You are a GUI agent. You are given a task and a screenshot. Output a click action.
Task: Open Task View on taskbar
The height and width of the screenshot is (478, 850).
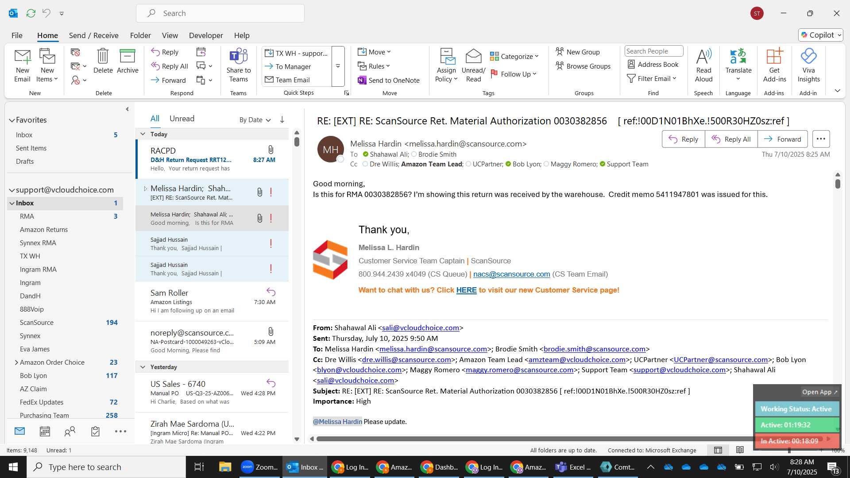coord(199,467)
